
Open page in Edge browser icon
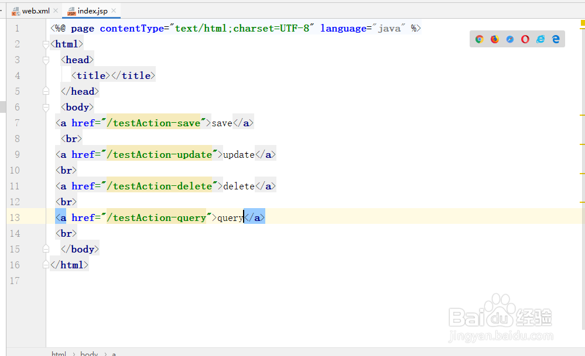(556, 39)
